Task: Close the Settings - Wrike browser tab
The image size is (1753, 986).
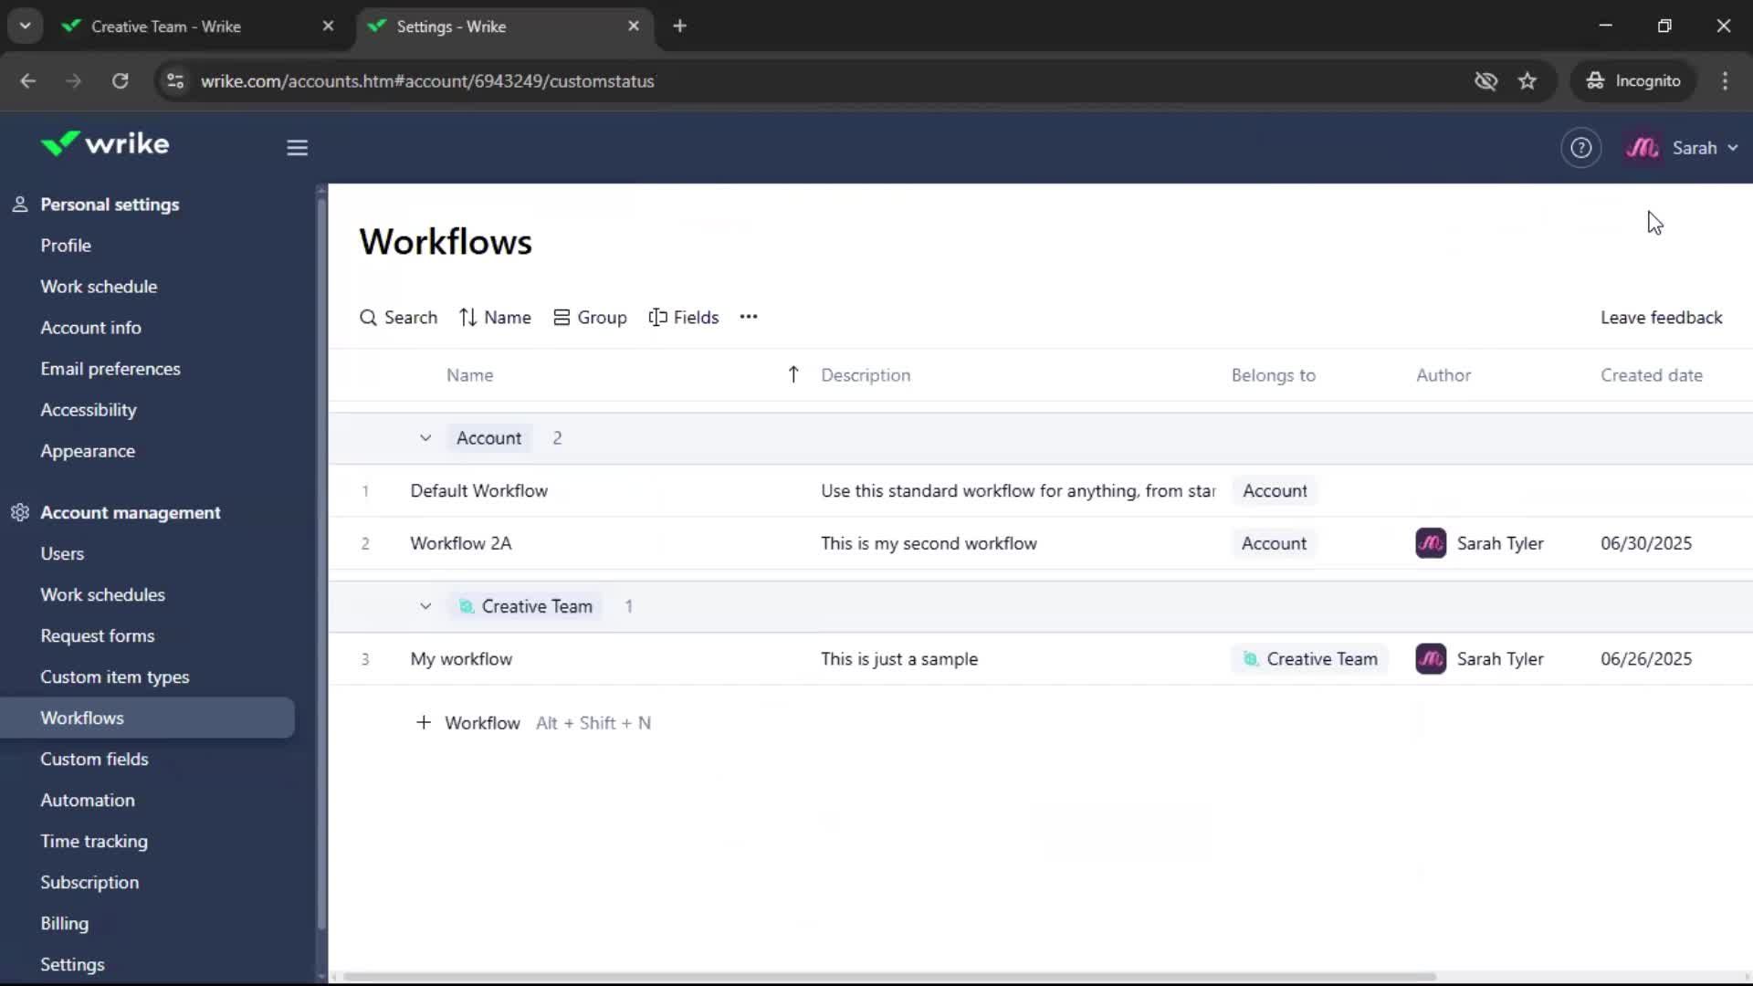Action: pyautogui.click(x=634, y=26)
